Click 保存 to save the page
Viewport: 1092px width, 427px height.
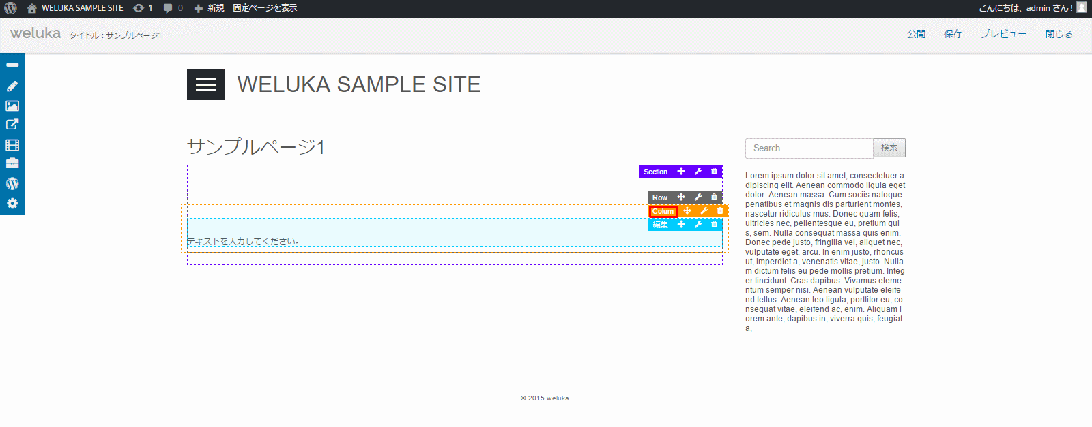[x=953, y=34]
